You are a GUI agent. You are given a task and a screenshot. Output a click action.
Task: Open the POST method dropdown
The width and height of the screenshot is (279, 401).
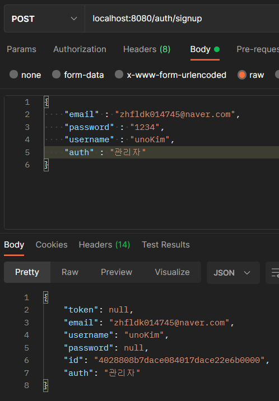pyautogui.click(x=44, y=18)
